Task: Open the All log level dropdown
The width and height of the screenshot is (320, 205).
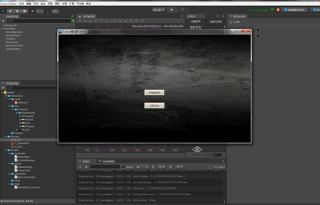Action: pyautogui.click(x=142, y=167)
